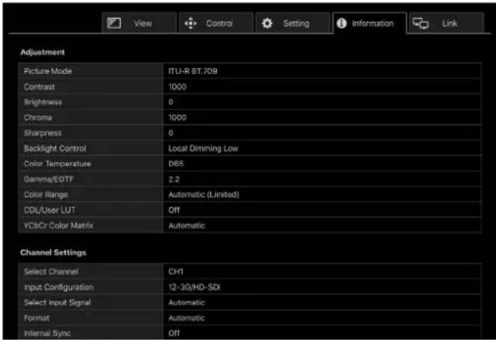Select the CH1 value
496x340 pixels.
[175, 272]
